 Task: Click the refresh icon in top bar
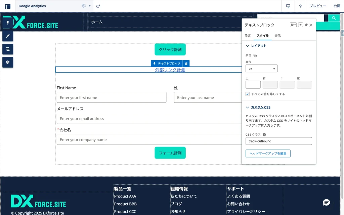click(x=98, y=6)
